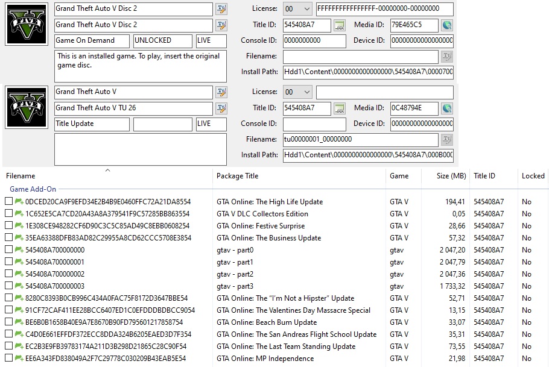Click Install Path ending in 0000700

[368, 72]
